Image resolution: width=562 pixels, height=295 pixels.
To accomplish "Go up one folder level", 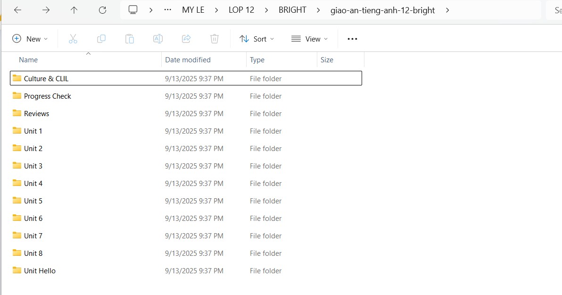I will click(x=74, y=10).
